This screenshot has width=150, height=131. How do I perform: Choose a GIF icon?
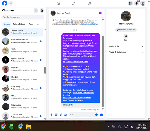tap(65, 115)
